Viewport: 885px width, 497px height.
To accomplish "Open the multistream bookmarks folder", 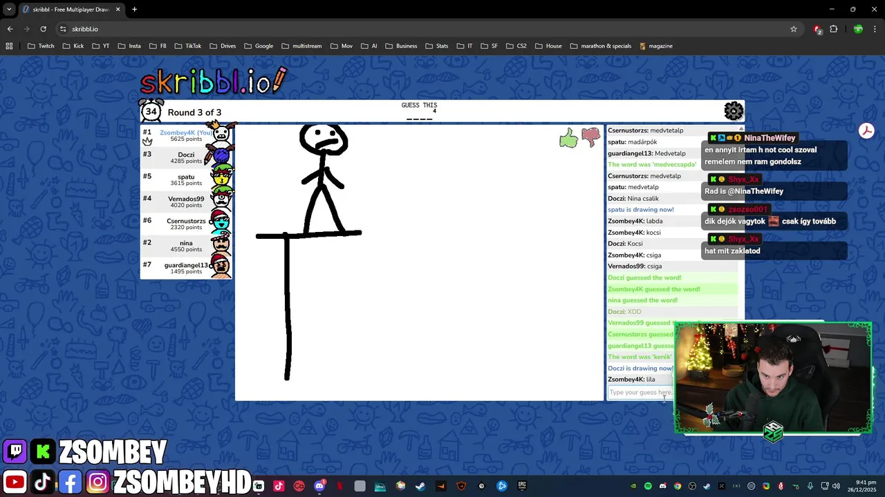I will (301, 46).
